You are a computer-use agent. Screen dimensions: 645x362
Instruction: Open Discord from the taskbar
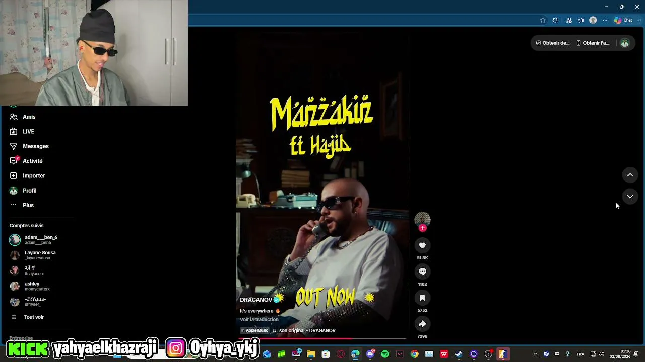[370, 354]
